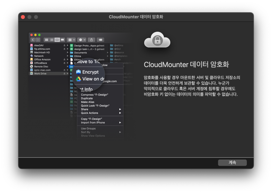Image resolution: width=272 pixels, height=193 pixels.
Task: Click the cloud with padlock encryption icon
Action: (157, 40)
